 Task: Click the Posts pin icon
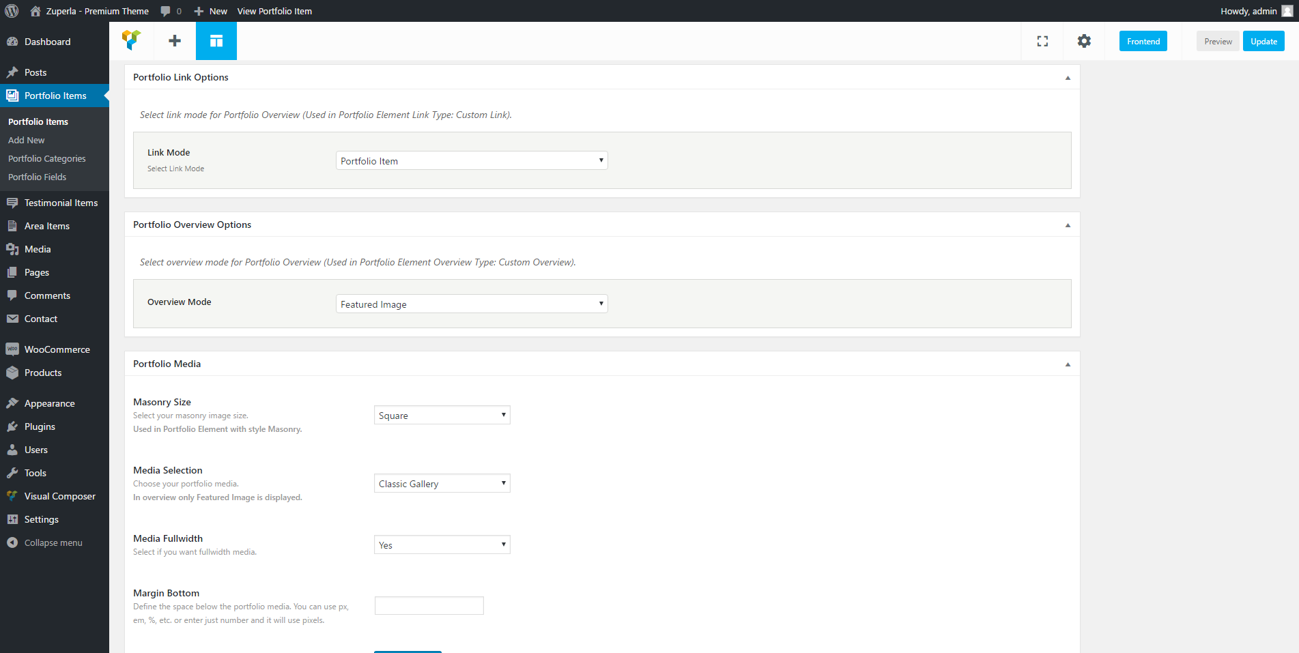coord(12,72)
